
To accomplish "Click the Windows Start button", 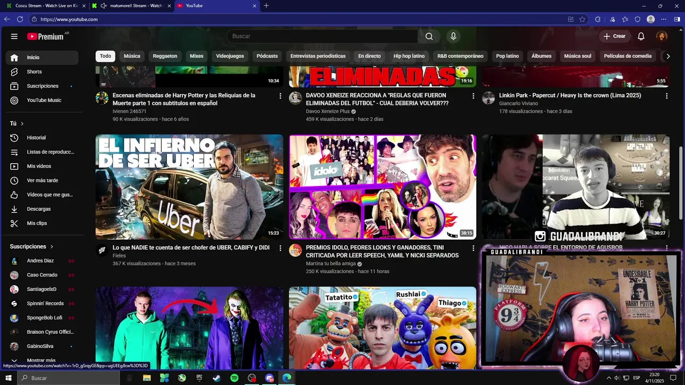I will 9,378.
